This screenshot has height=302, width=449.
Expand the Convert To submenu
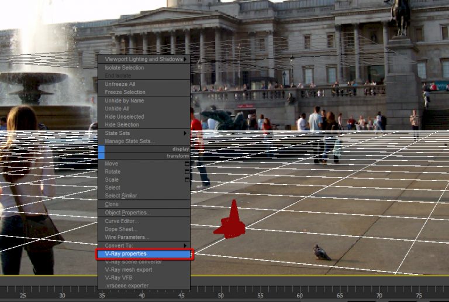pyautogui.click(x=143, y=246)
